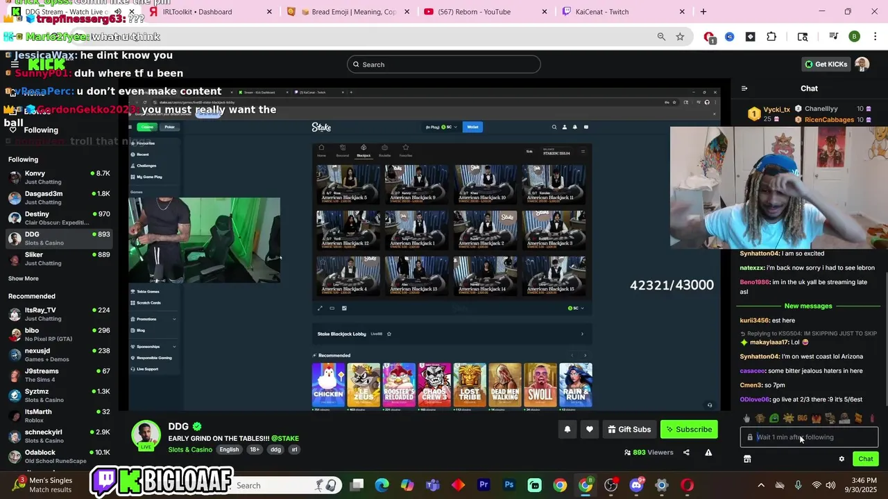
Task: Click the notification bell under the stream
Action: (567, 430)
